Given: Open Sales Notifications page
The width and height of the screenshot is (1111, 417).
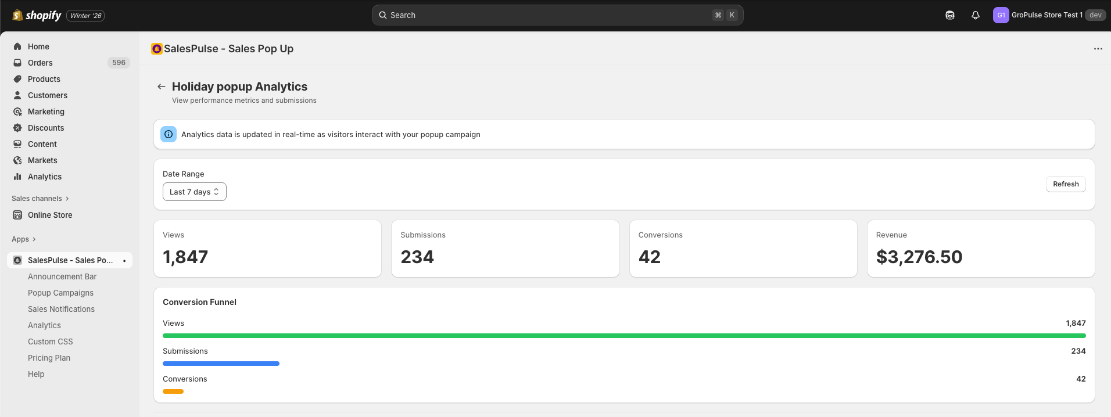Looking at the screenshot, I should point(61,309).
